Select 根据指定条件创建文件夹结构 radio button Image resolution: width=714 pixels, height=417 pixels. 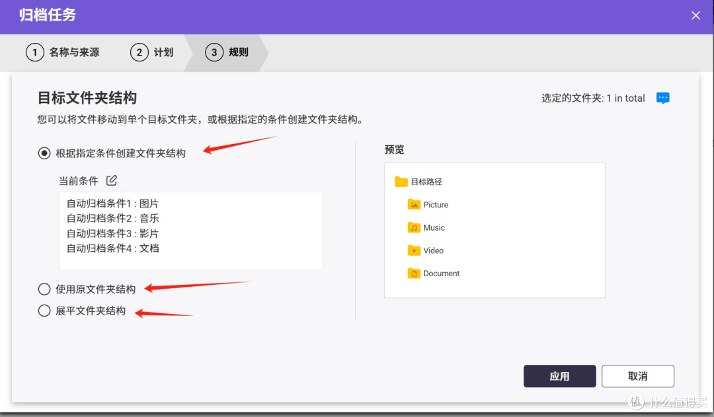(44, 153)
